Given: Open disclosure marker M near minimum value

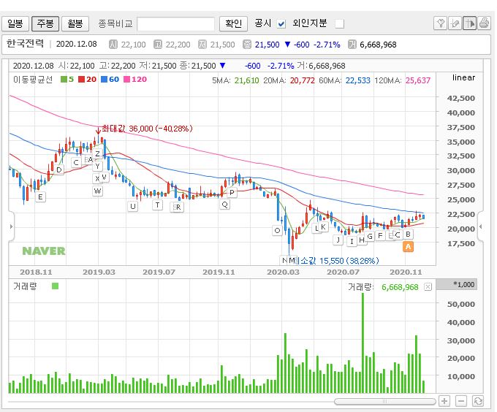Looking at the screenshot, I should coord(292,260).
